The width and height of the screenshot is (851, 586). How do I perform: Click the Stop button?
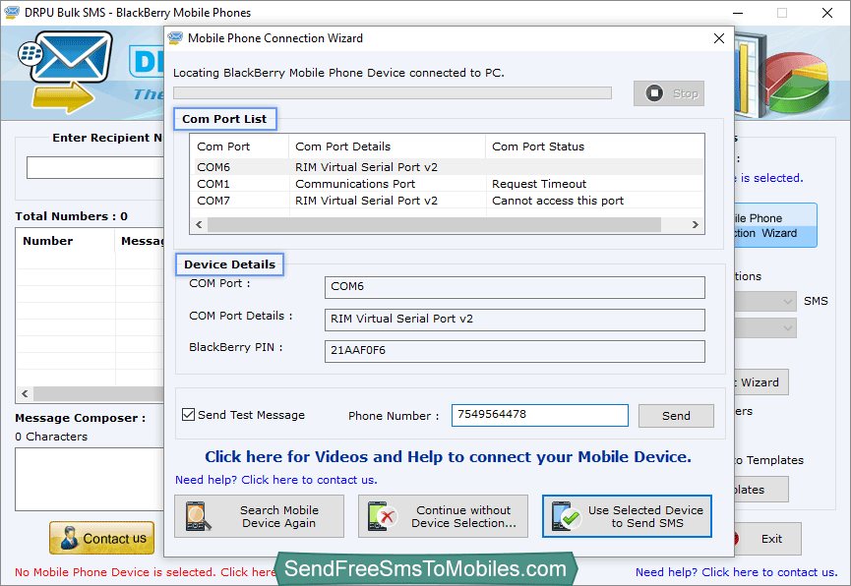click(x=669, y=93)
